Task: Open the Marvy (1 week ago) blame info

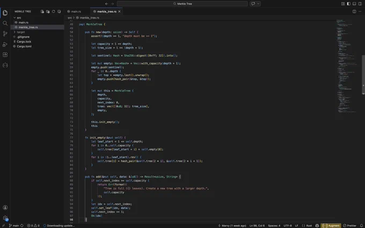Action: coord(232,226)
